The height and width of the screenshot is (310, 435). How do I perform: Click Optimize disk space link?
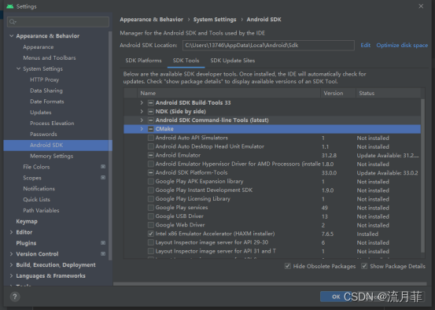(x=402, y=45)
